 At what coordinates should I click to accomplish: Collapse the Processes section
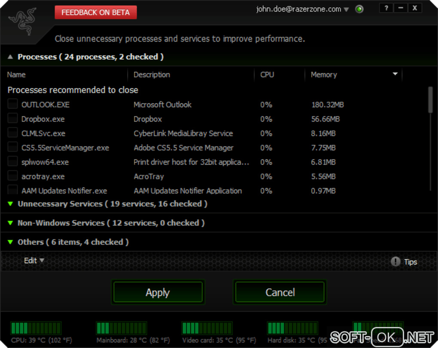coord(10,57)
